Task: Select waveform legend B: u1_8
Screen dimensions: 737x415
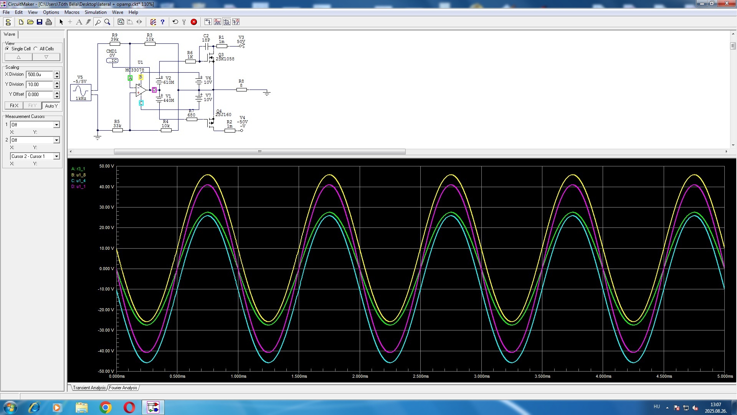Action: (x=78, y=175)
